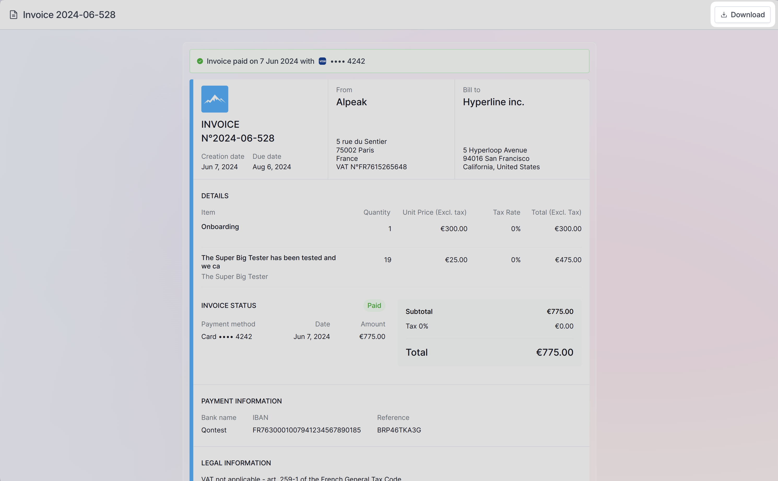Click the Visa card icon in banner
This screenshot has height=481, width=778.
322,61
